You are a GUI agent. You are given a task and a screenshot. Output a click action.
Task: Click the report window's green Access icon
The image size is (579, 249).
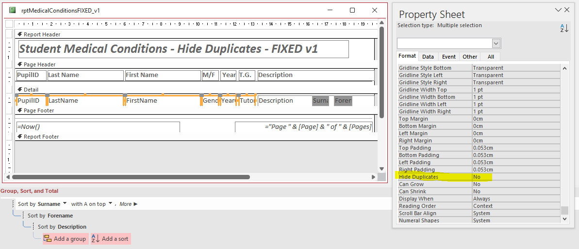point(12,10)
